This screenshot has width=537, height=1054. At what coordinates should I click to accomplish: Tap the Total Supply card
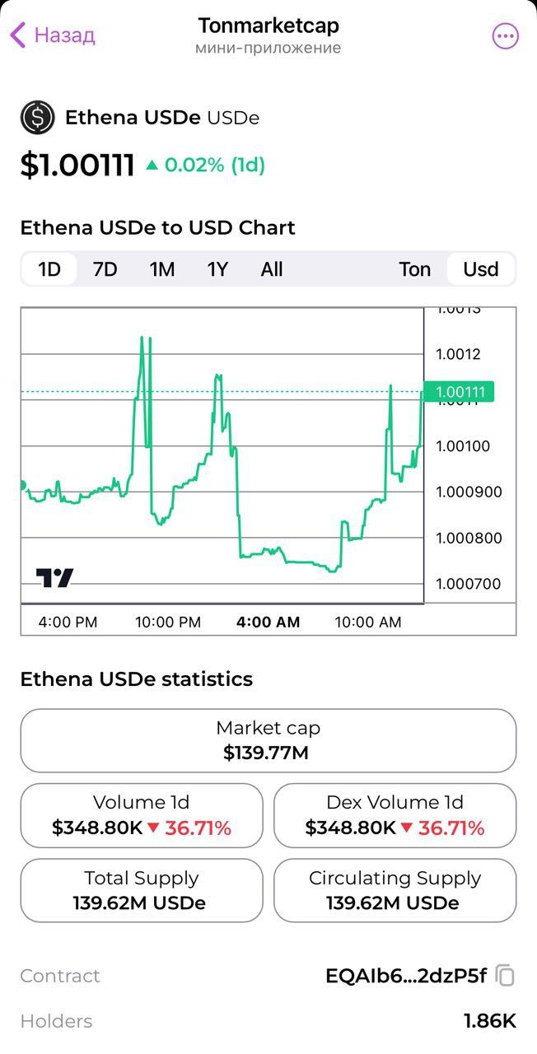pyautogui.click(x=142, y=890)
